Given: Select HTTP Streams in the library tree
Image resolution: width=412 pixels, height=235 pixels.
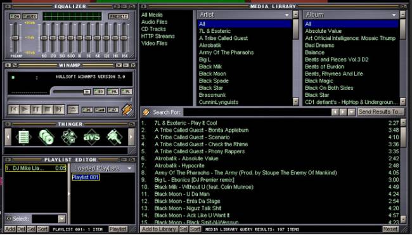Looking at the screenshot, I should tap(158, 36).
